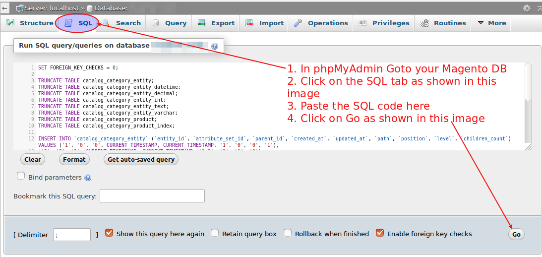The image size is (542, 257).
Task: Open the Query tab
Action: [x=169, y=23]
